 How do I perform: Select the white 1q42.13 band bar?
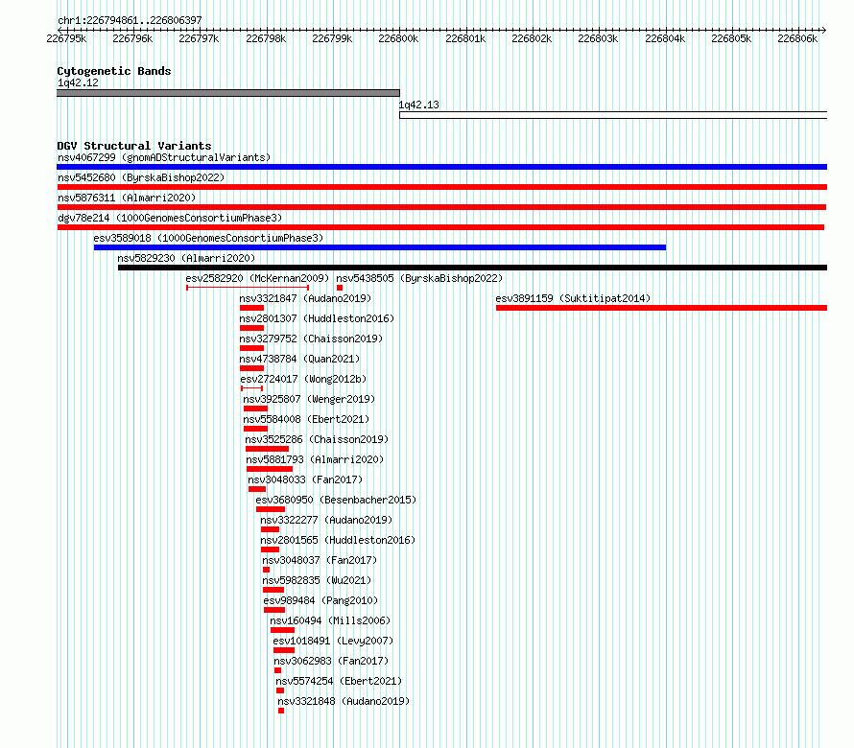point(613,115)
